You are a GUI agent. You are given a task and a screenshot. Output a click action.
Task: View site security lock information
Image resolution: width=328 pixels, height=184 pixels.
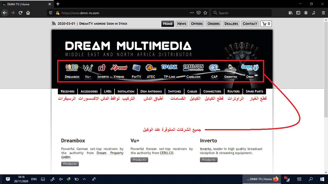tap(57, 13)
